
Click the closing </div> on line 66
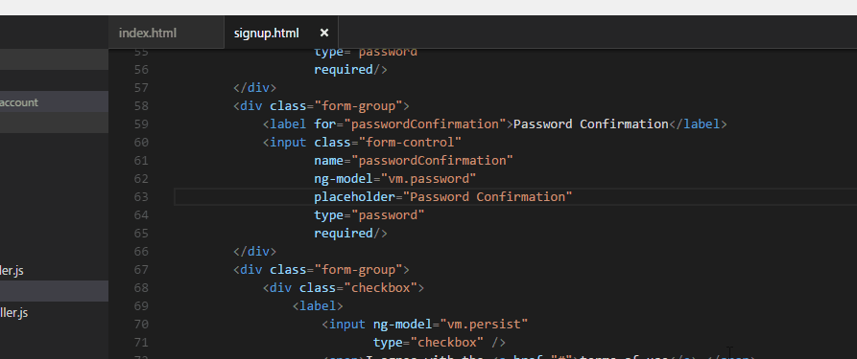tap(254, 252)
